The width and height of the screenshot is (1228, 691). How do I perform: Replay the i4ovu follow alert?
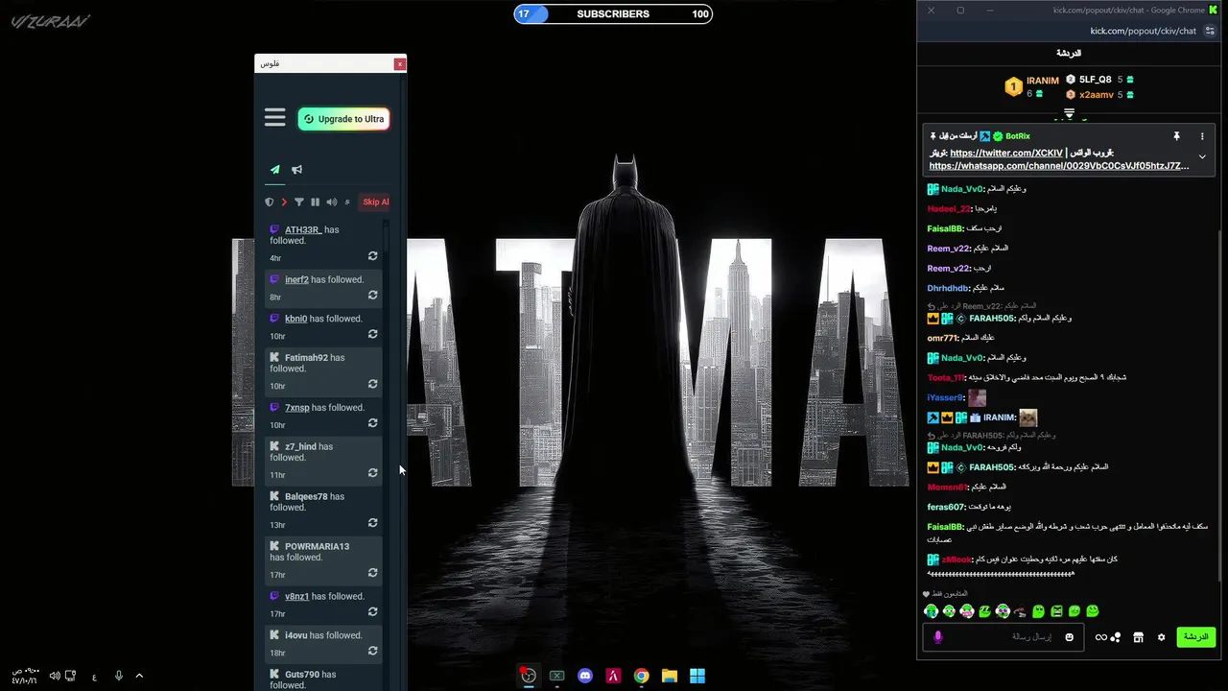pyautogui.click(x=372, y=651)
